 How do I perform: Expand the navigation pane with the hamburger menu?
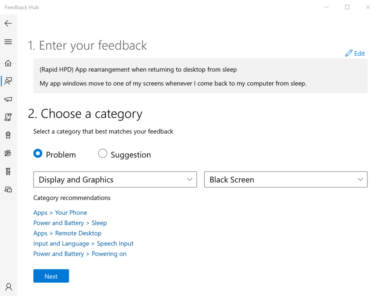(8, 42)
